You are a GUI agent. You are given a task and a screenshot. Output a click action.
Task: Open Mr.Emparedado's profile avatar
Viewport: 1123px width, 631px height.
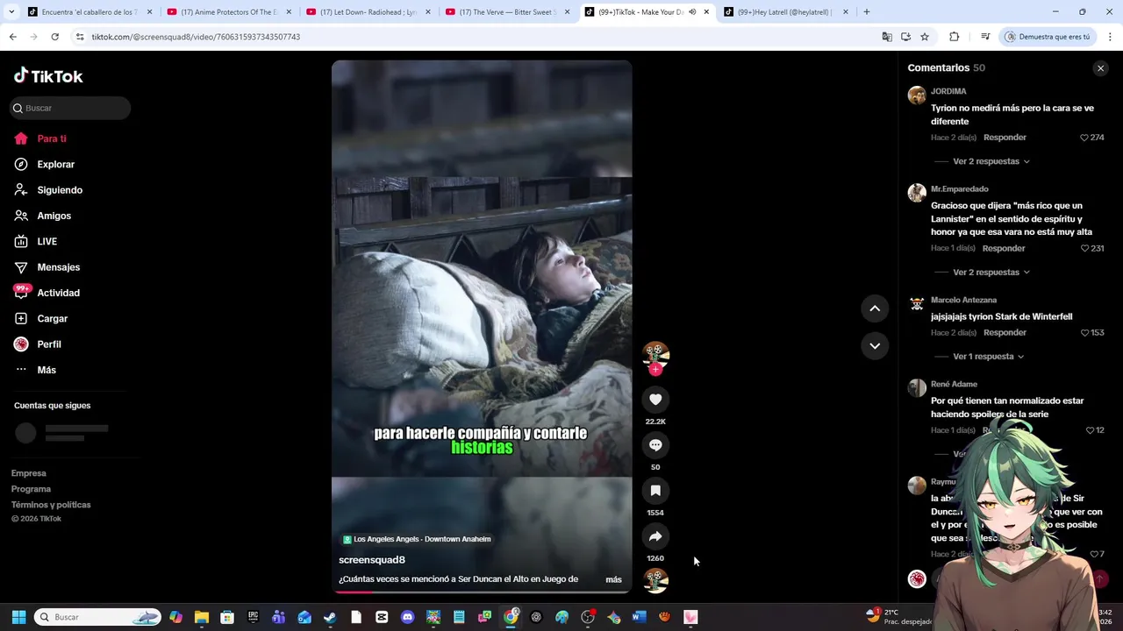point(917,193)
